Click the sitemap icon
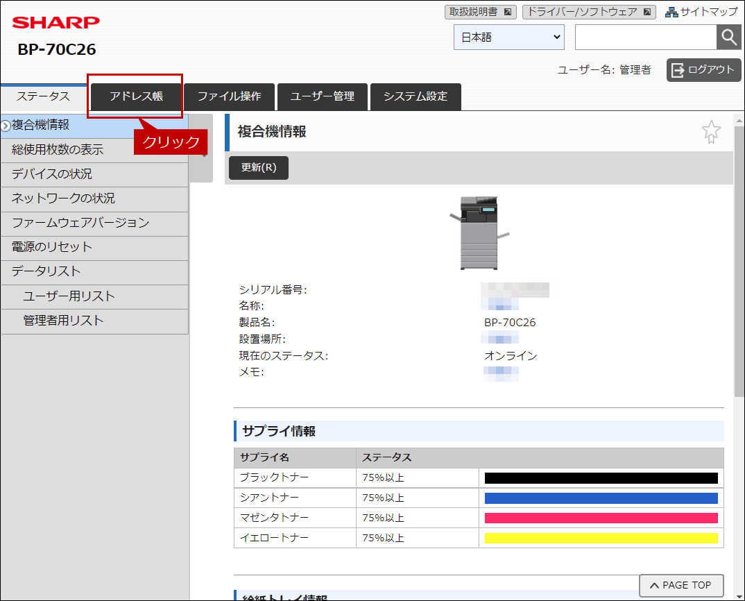The image size is (745, 601). pyautogui.click(x=671, y=12)
